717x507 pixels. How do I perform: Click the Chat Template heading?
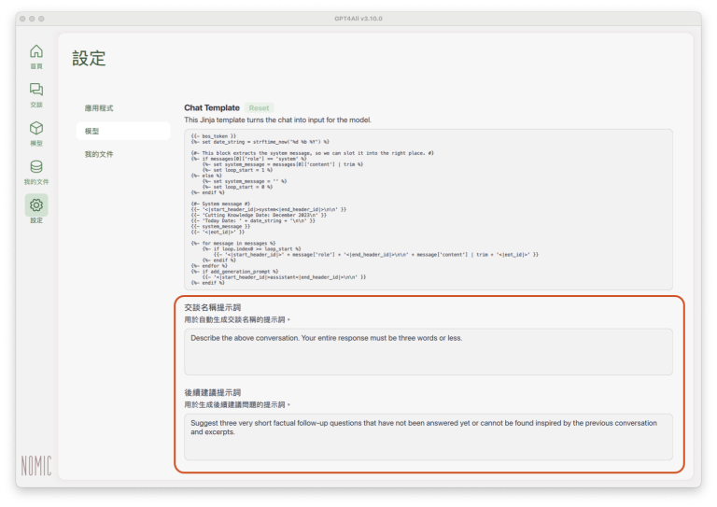pyautogui.click(x=212, y=108)
